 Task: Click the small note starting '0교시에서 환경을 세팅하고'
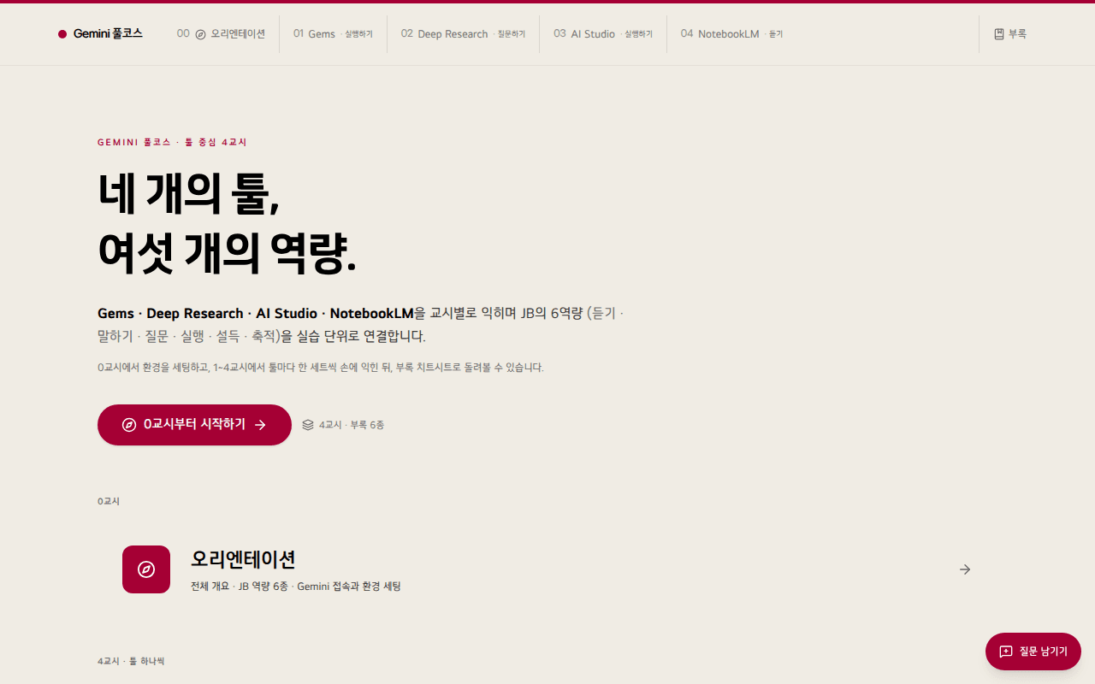click(x=321, y=368)
